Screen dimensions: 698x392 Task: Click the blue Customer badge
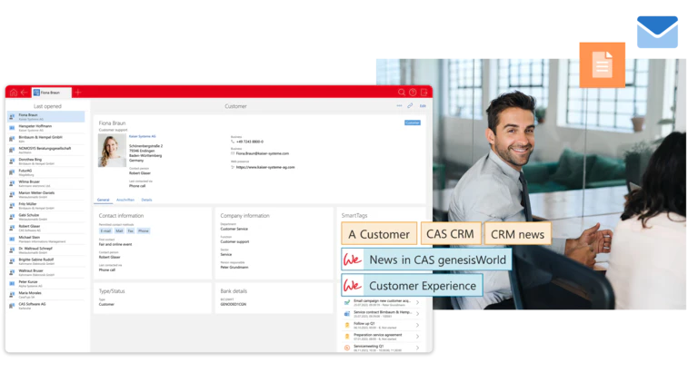tap(413, 122)
